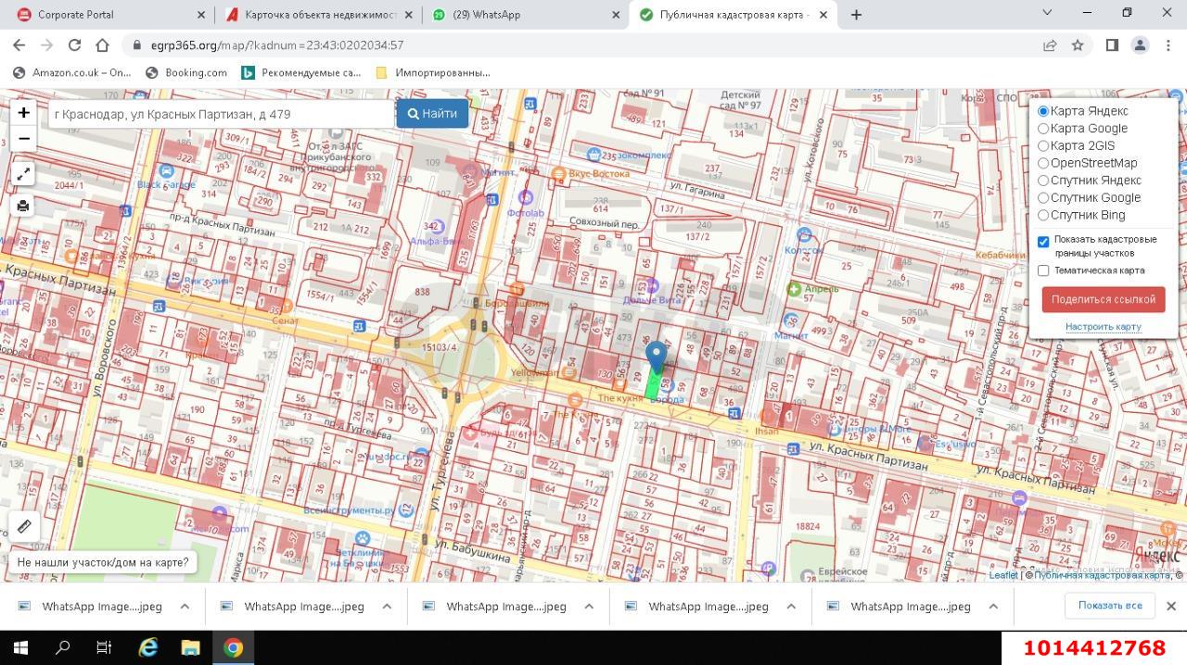Bookmark this page with star icon
Viewport: 1187px width, 665px height.
[1078, 44]
